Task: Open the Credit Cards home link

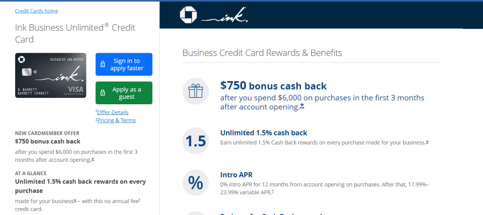Action: click(x=36, y=11)
